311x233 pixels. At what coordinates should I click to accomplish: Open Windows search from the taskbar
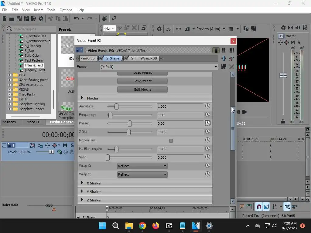115,226
